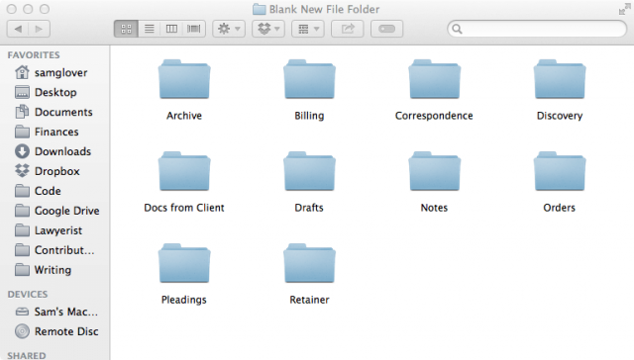
Task: Click the window minimize button
Action: tap(28, 9)
